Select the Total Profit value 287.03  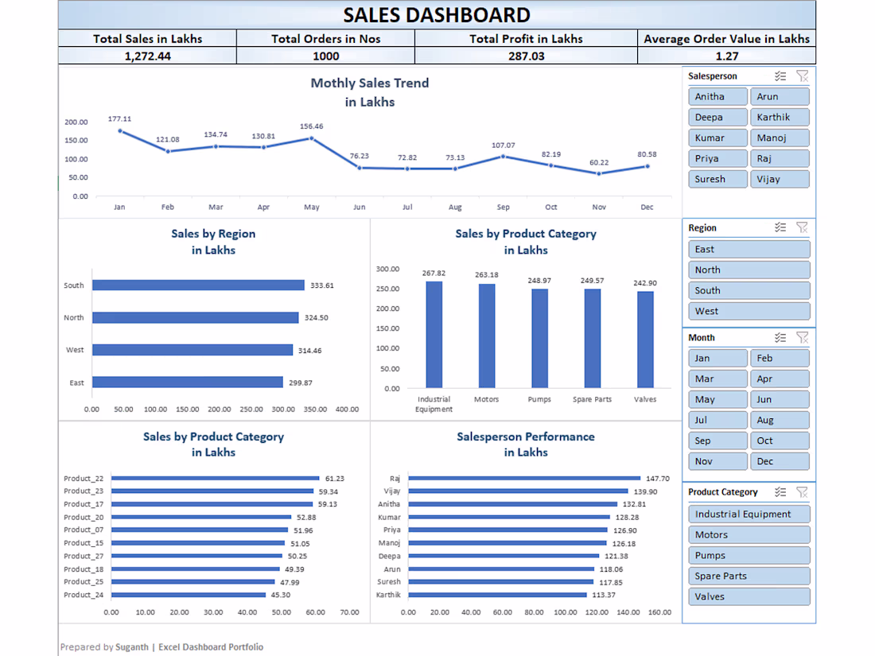(x=527, y=56)
